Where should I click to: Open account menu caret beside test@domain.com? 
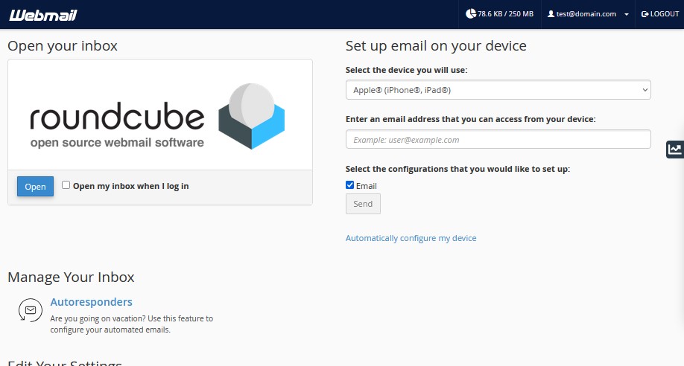click(627, 14)
